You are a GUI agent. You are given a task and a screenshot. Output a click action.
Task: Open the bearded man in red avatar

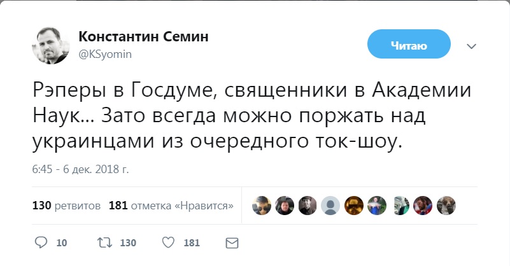(423, 205)
